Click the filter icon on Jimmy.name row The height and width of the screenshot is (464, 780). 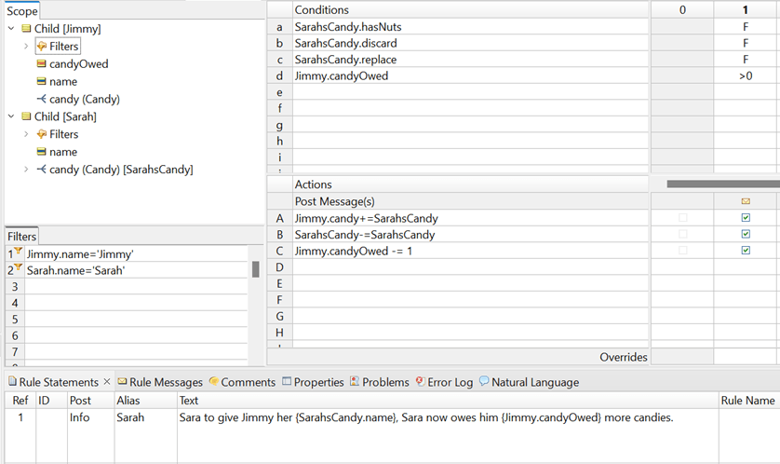click(17, 253)
